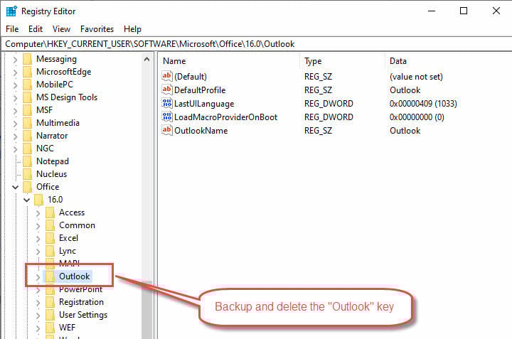Click the Messaging folder icon
512x339 pixels.
click(28, 60)
